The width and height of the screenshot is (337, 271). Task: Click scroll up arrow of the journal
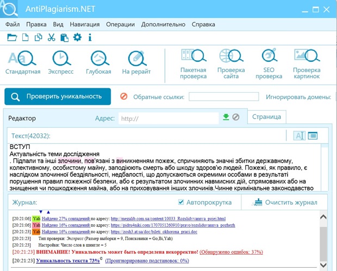coord(323,217)
